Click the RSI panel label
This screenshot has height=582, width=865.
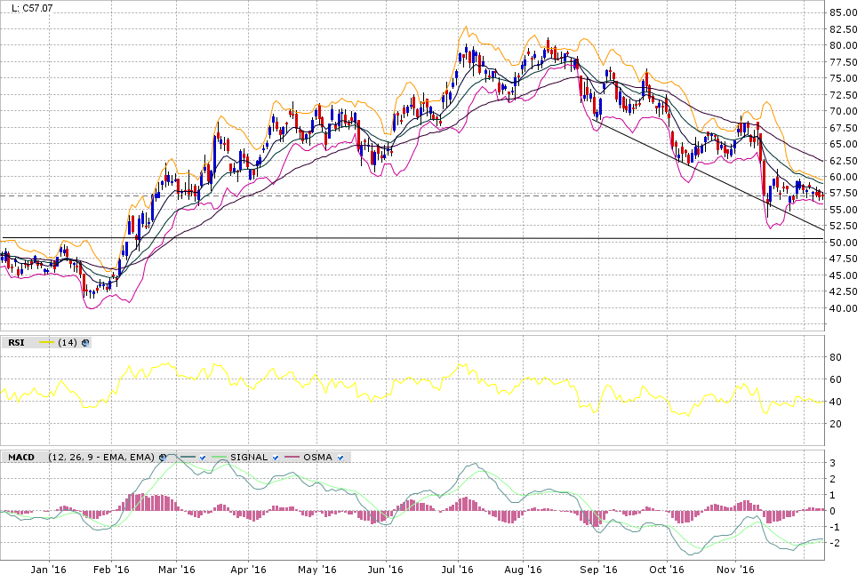click(x=17, y=342)
